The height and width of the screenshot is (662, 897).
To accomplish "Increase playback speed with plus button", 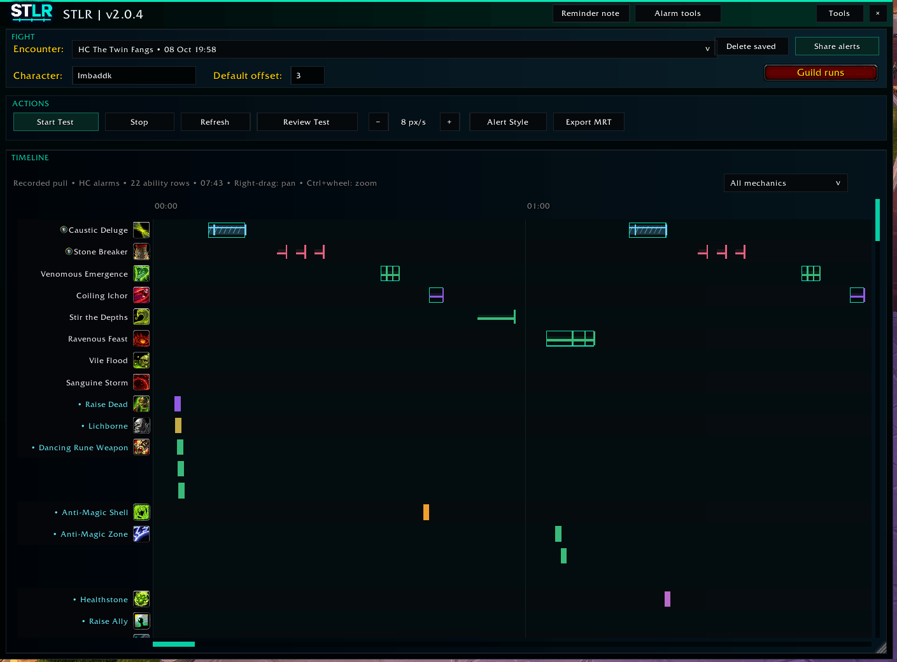I will (449, 122).
